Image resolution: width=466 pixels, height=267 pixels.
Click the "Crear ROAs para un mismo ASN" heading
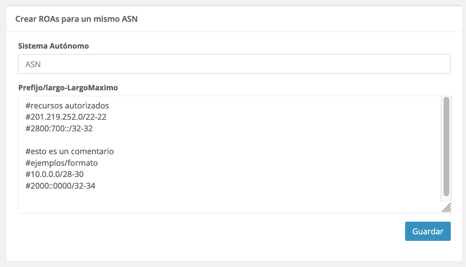[x=76, y=19]
